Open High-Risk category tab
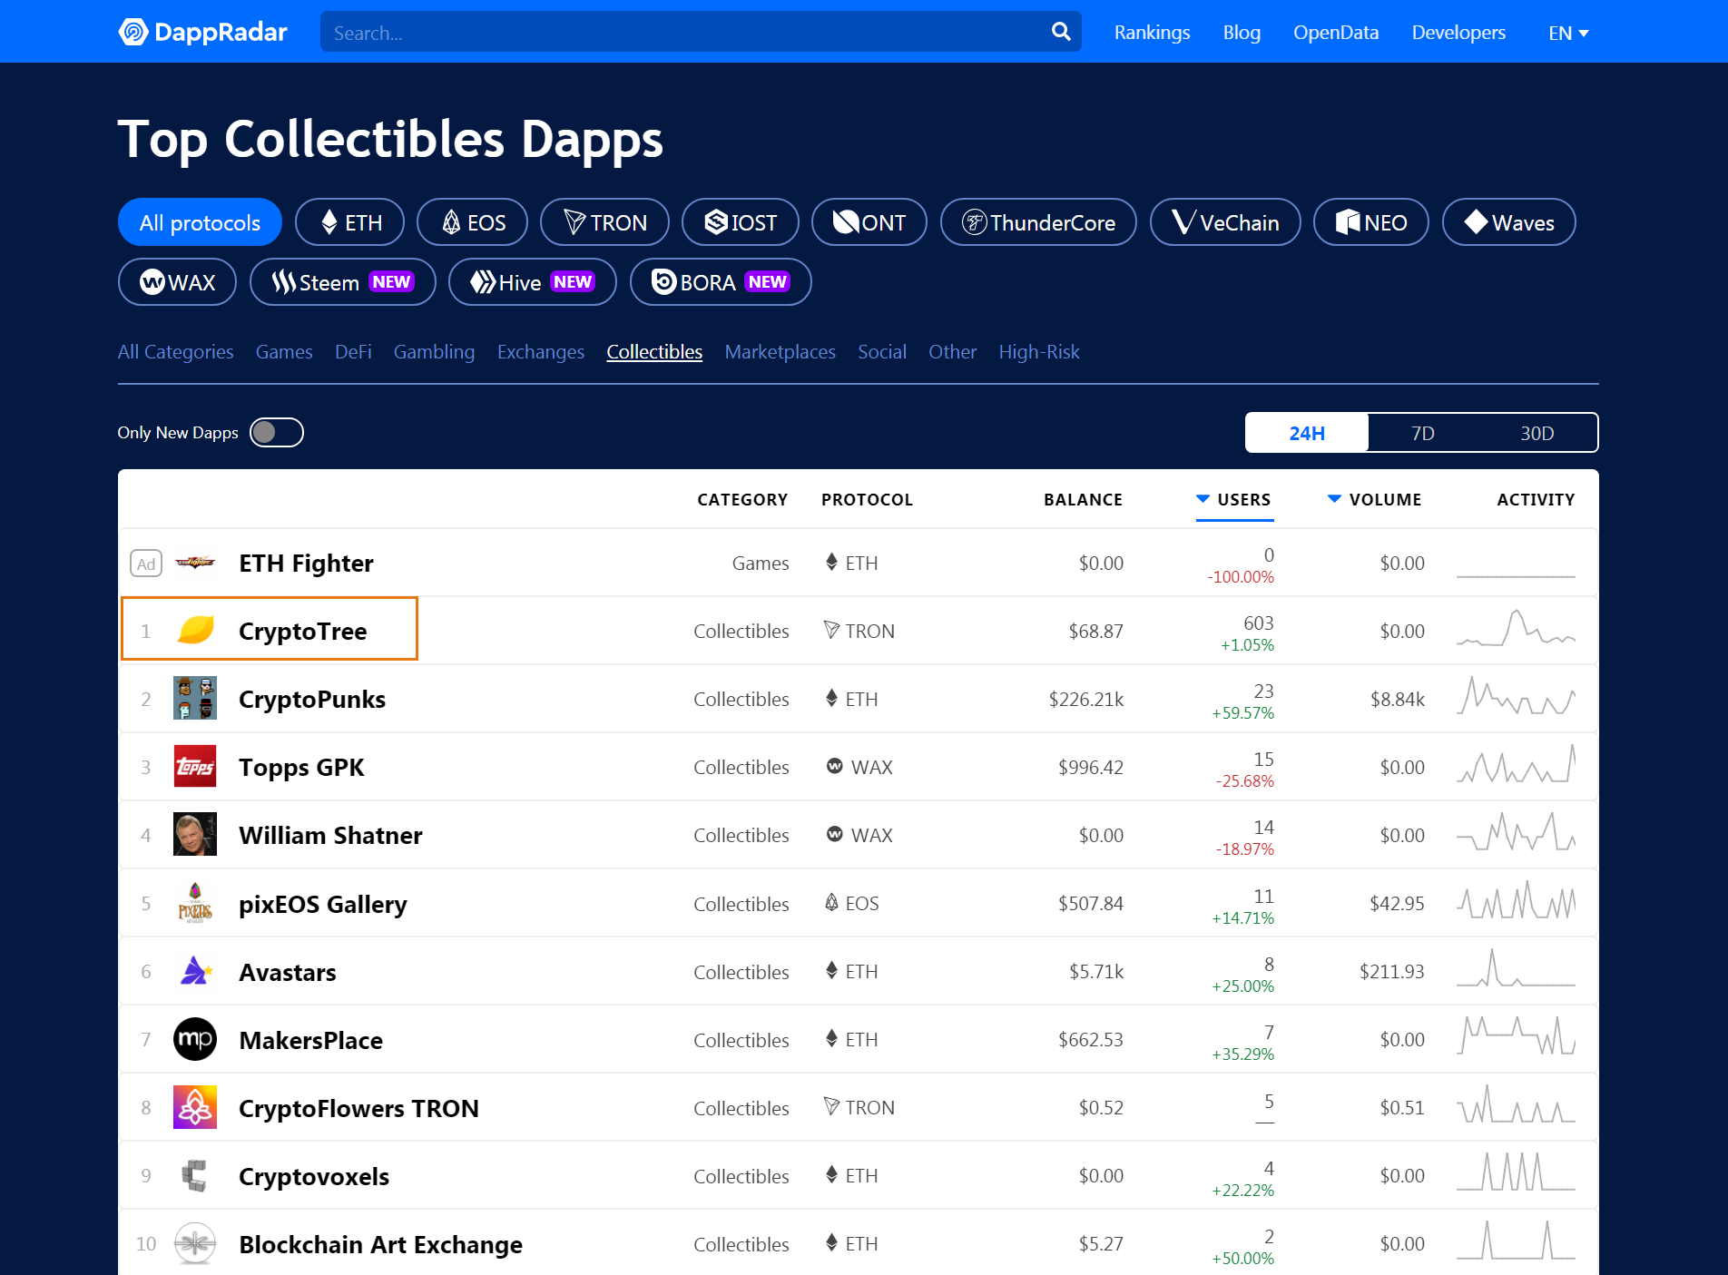This screenshot has height=1275, width=1728. coord(1039,351)
